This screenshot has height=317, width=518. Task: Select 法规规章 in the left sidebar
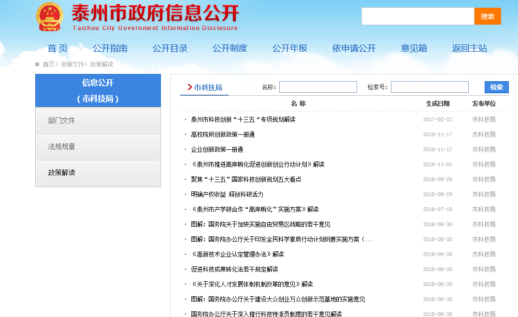(x=62, y=147)
